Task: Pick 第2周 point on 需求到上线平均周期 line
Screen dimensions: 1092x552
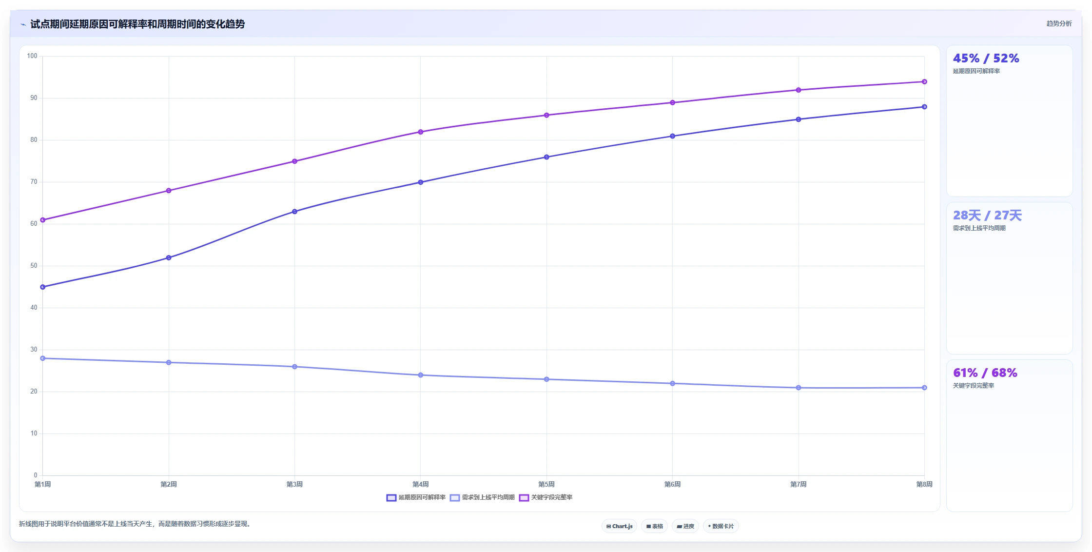Action: click(169, 362)
